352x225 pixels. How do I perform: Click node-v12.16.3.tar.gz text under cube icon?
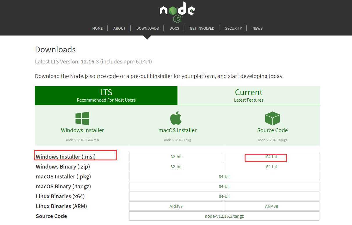point(272,140)
